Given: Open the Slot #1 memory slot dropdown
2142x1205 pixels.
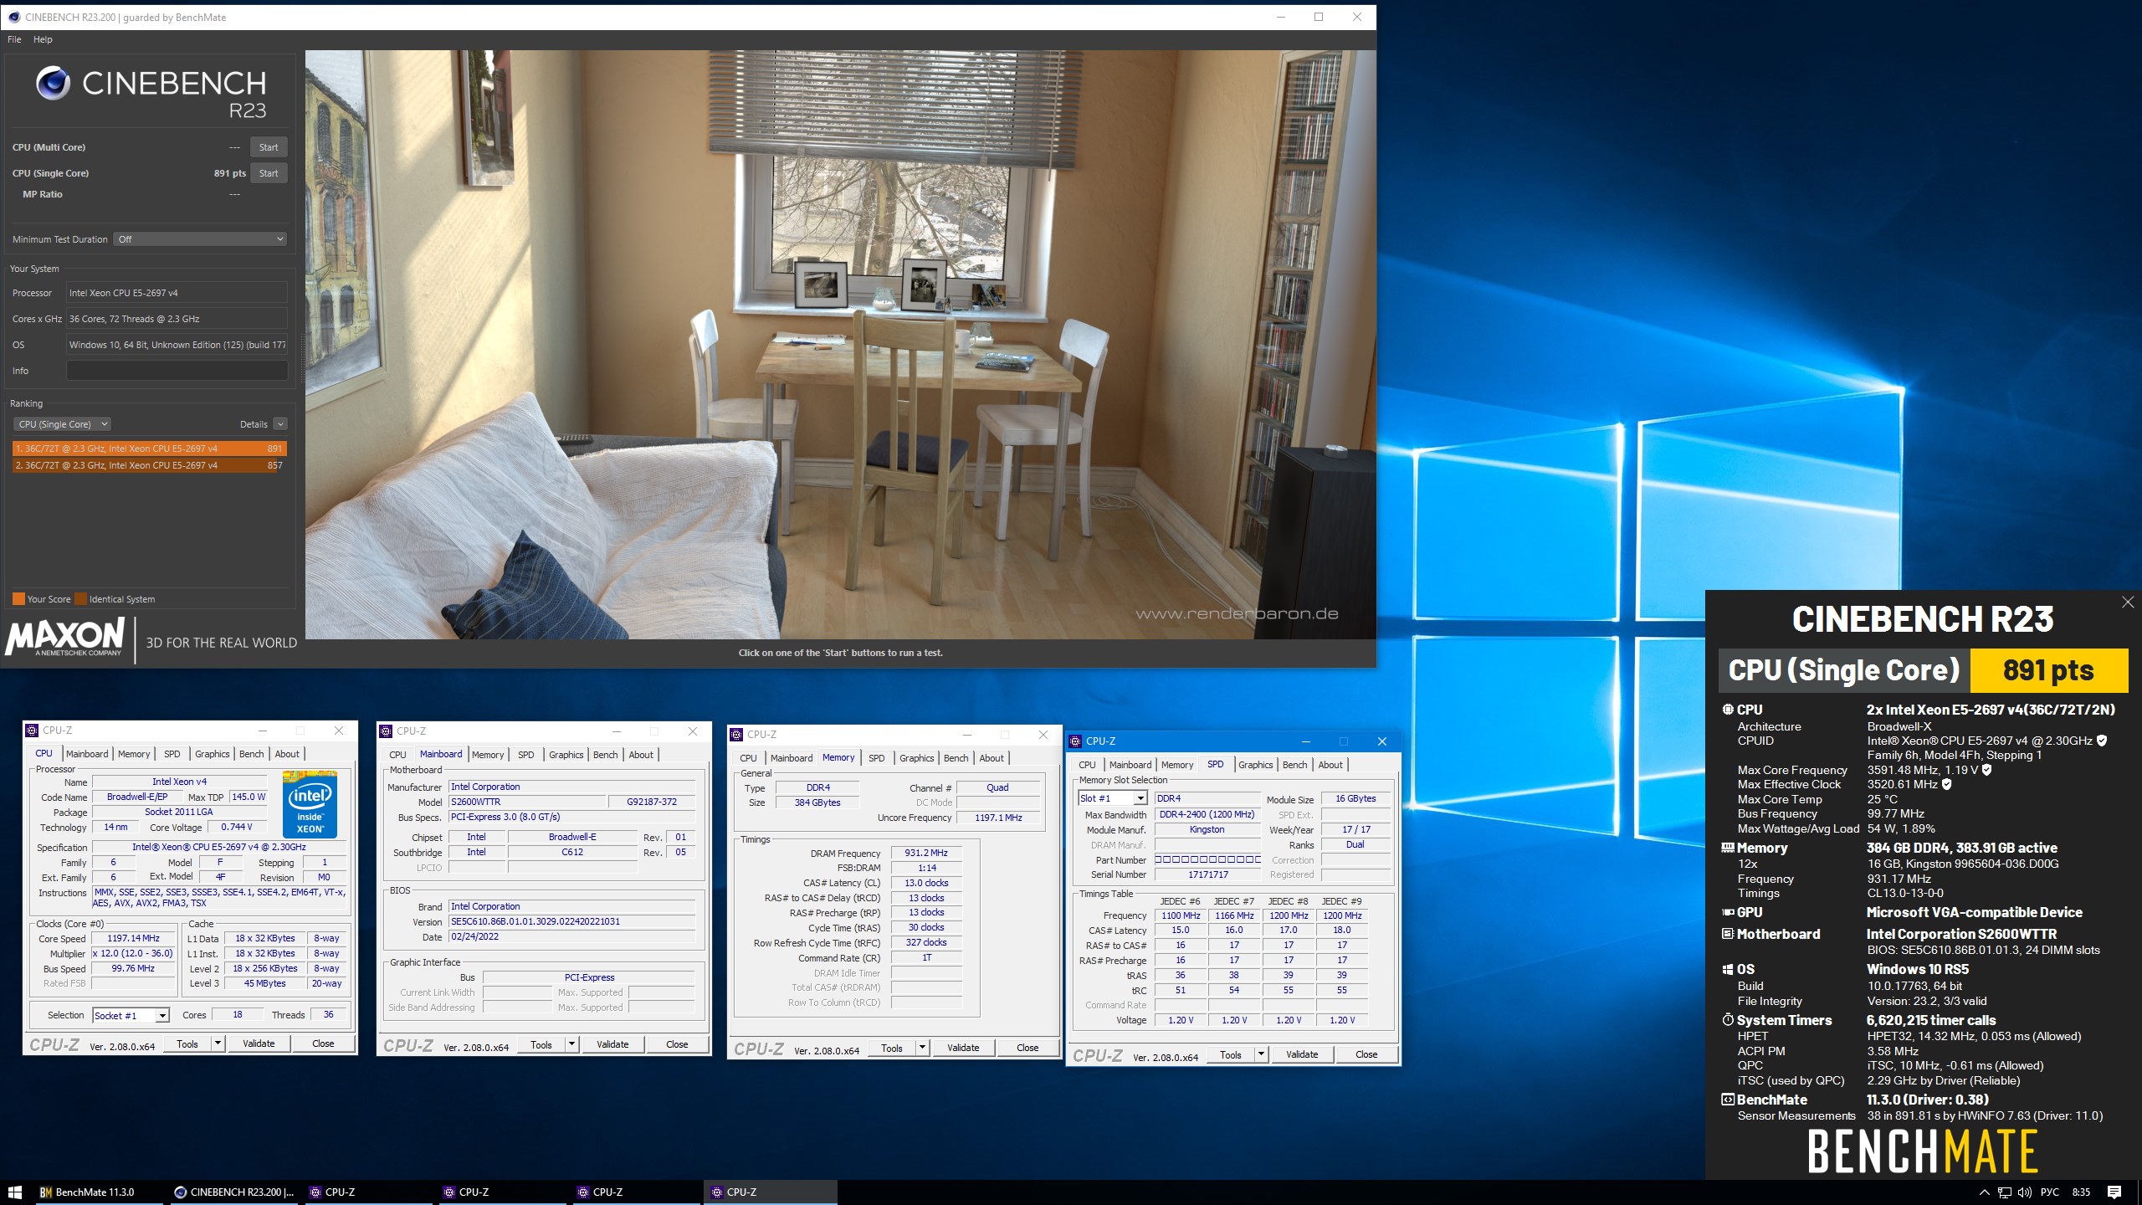Looking at the screenshot, I should (1112, 798).
